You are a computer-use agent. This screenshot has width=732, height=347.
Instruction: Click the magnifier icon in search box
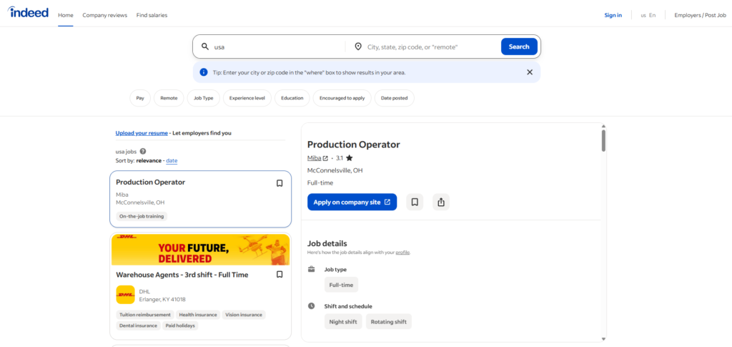205,47
